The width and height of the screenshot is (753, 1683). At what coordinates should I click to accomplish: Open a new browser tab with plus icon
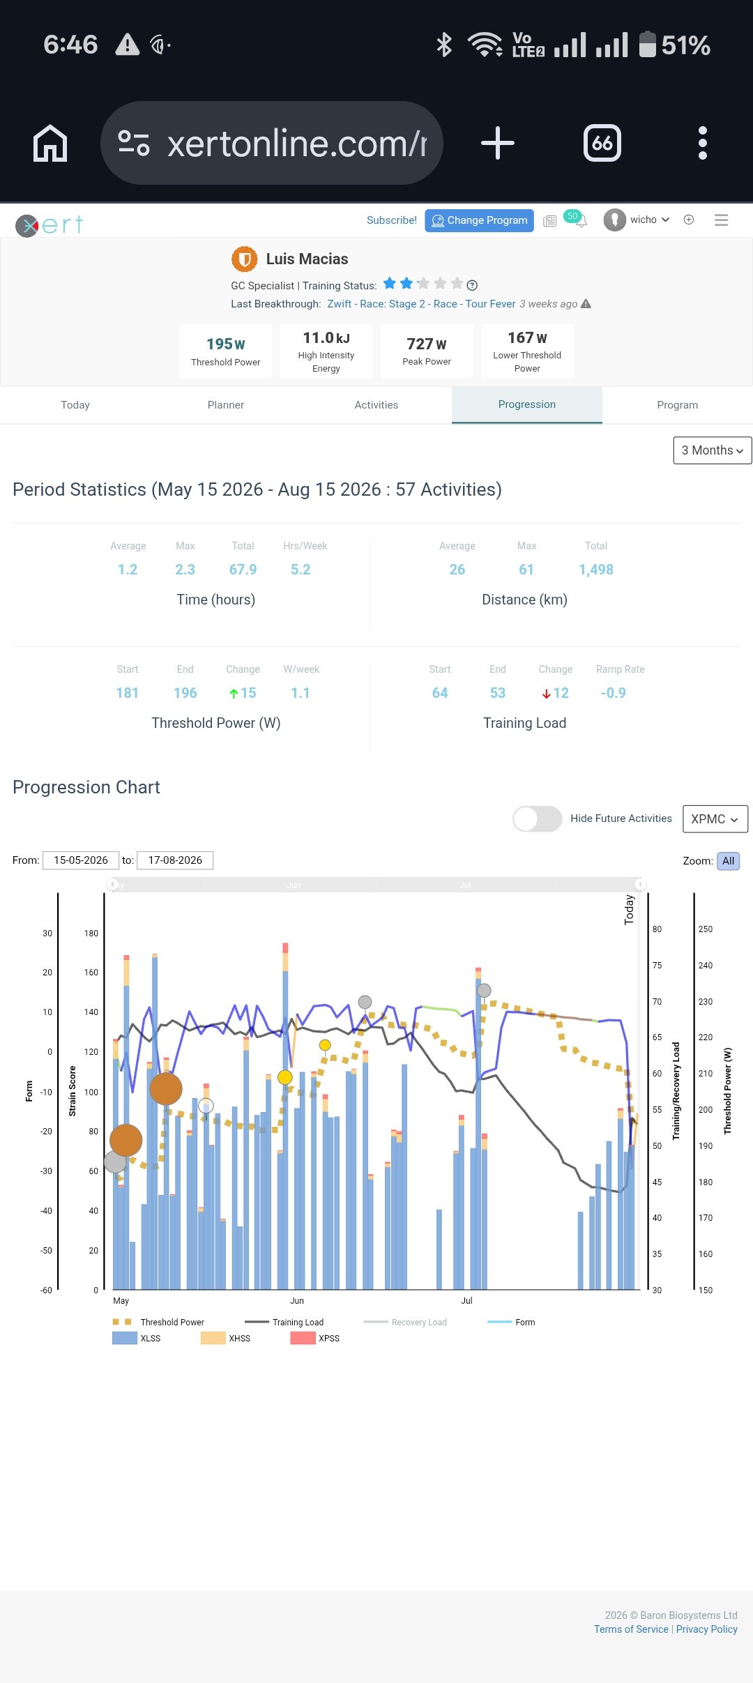click(498, 143)
